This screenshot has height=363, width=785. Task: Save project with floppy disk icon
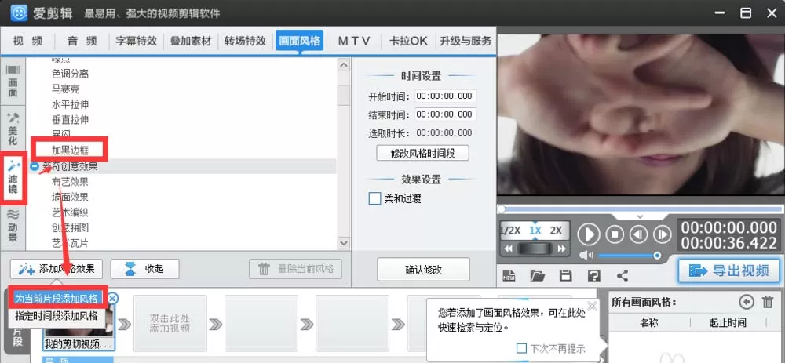(565, 275)
